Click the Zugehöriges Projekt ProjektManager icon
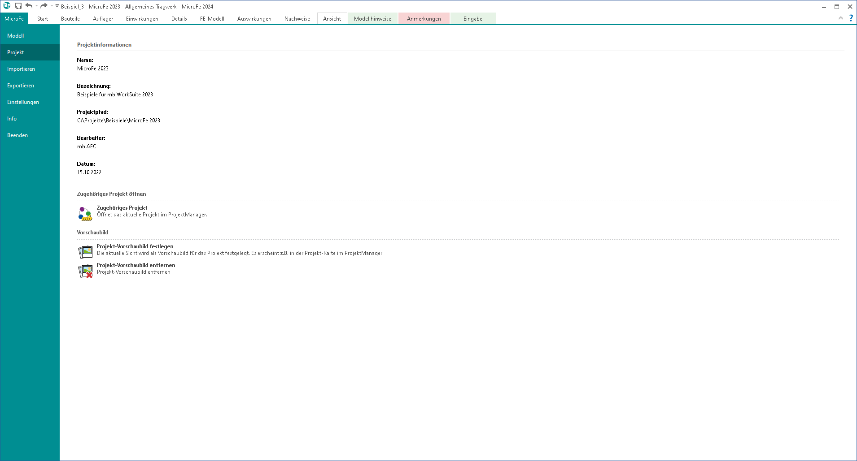Viewport: 857px width, 461px height. [85, 214]
